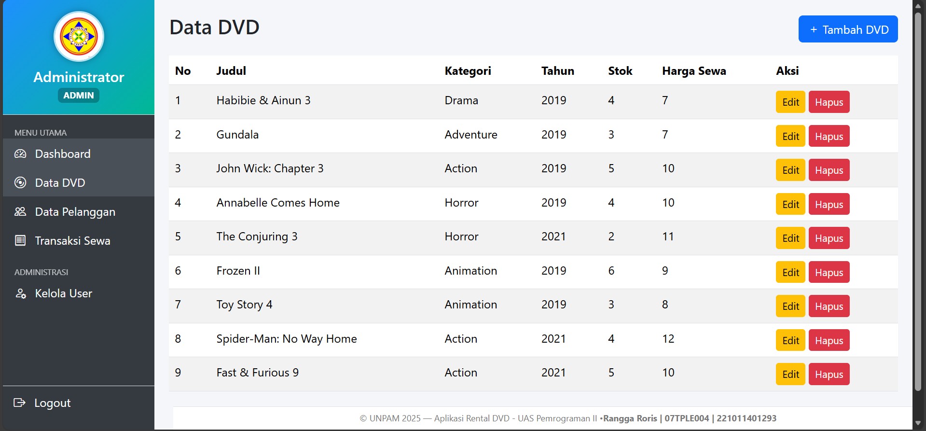Edit the Habibie & Ainun 3 entry
The width and height of the screenshot is (926, 431).
coord(790,102)
